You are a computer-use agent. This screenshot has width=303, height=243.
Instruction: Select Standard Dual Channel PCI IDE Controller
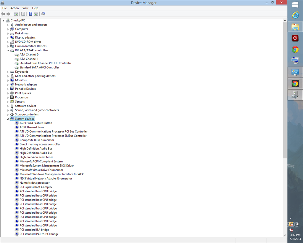tap(45, 63)
